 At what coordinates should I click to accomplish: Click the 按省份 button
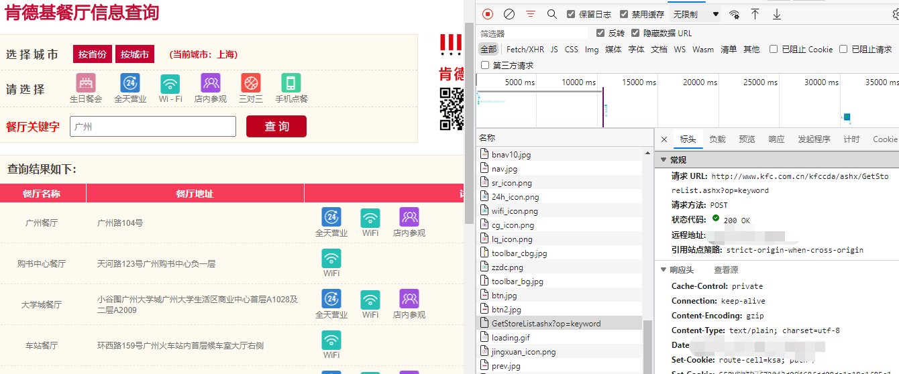tap(93, 54)
